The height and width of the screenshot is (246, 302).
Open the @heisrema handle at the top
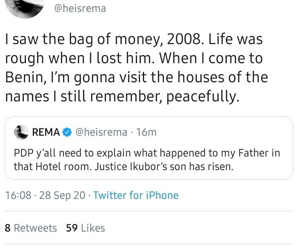80,8
